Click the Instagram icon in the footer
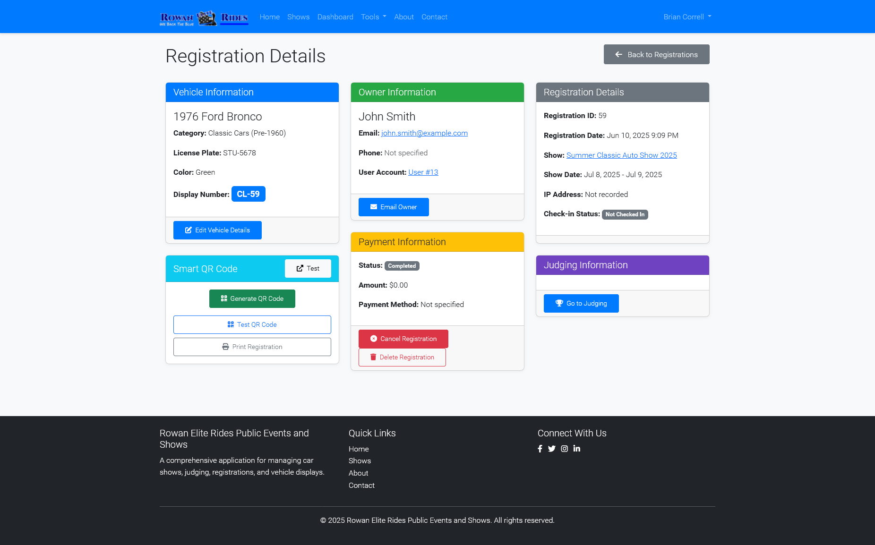This screenshot has width=875, height=545. point(564,449)
